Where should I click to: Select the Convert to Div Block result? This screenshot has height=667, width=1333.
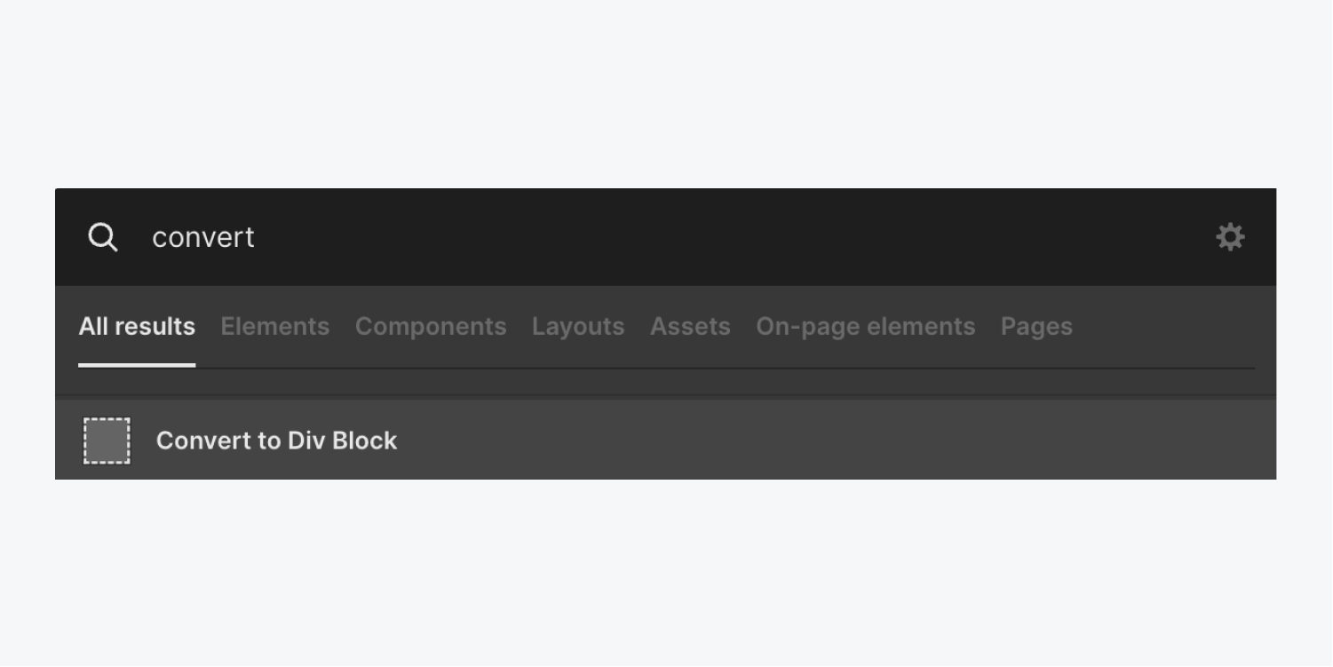coord(276,441)
